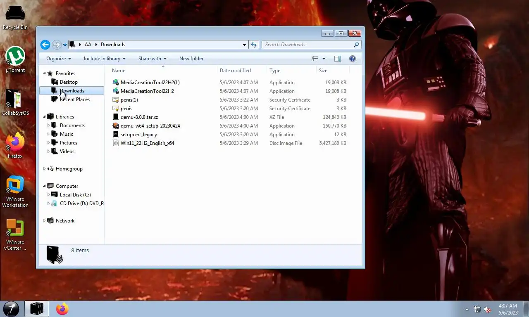The image size is (529, 317).
Task: Launch µTorrent from the desktop
Action: (x=15, y=60)
